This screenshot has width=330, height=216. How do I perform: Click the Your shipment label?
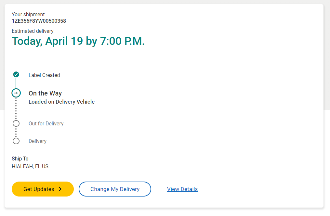click(28, 14)
